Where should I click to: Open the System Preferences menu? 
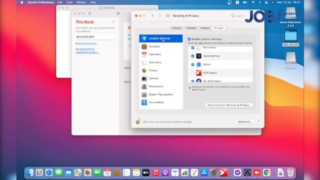pos(40,2)
